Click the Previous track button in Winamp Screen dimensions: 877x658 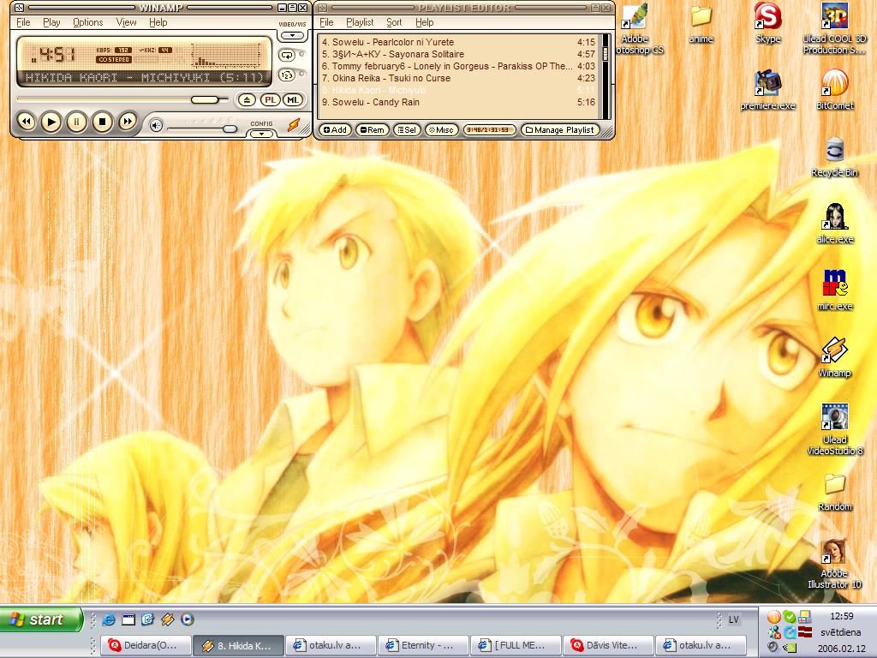[x=26, y=122]
